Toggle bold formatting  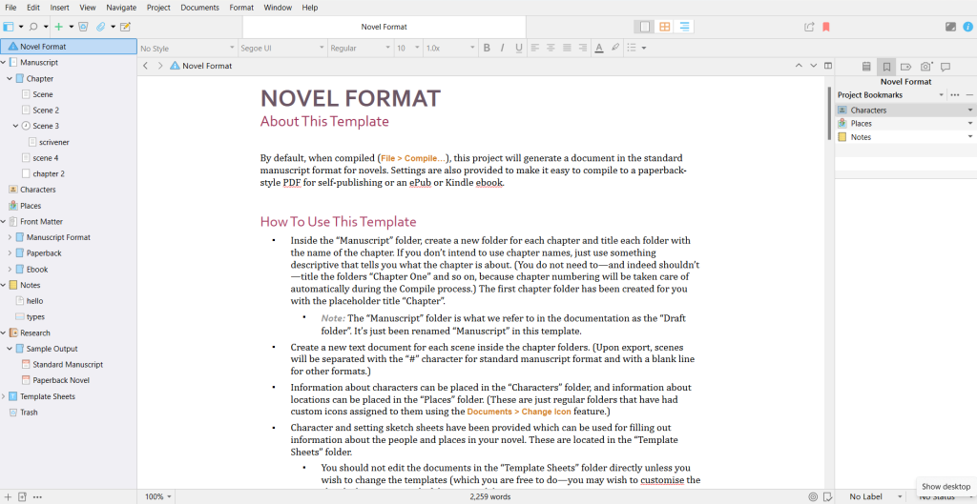point(486,48)
